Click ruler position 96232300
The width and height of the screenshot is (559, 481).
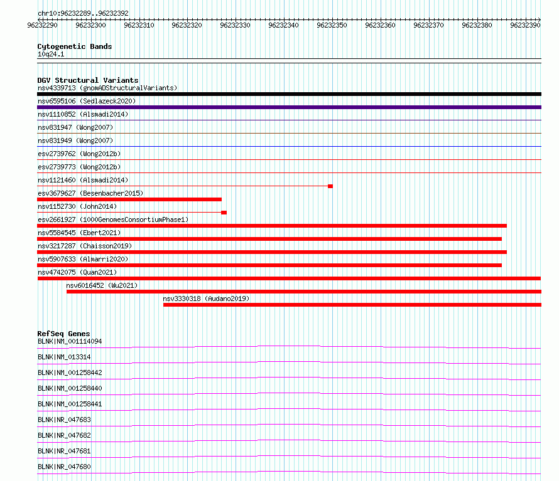click(91, 25)
